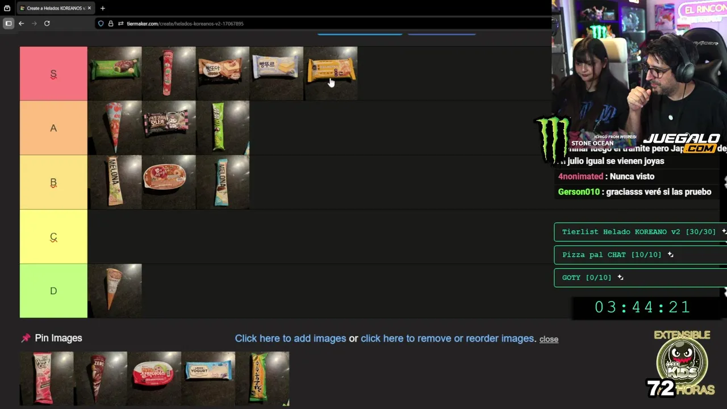Select green-wrapped ice cream bar in S tier
Screen dimensions: 727x409
(x=115, y=73)
